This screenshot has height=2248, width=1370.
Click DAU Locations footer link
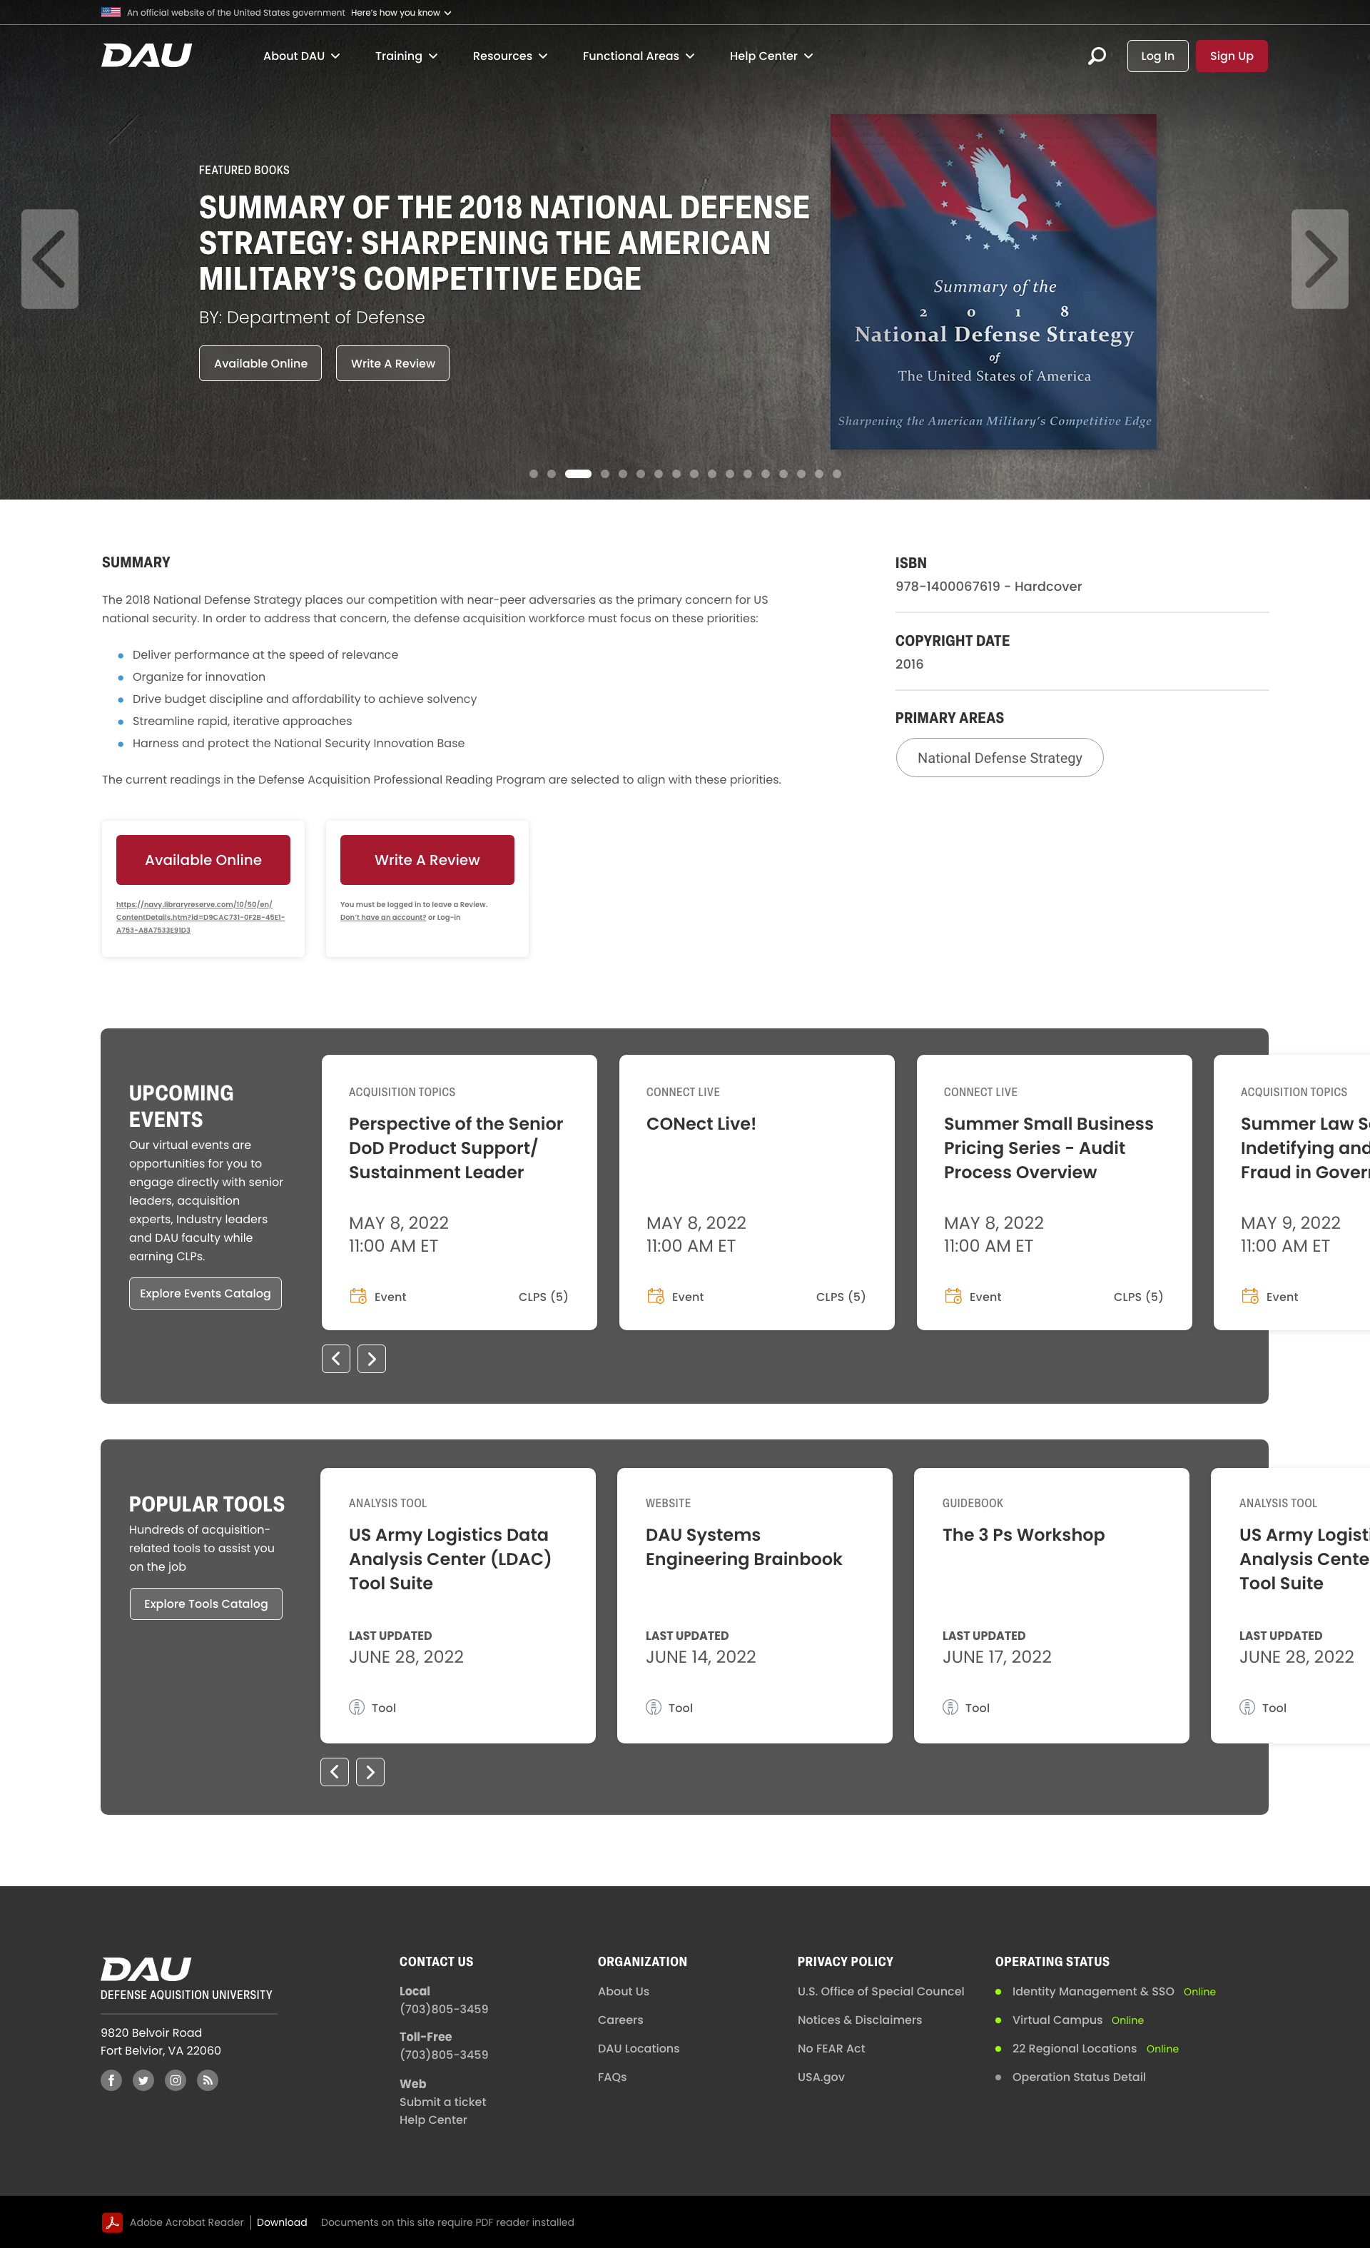[639, 2048]
